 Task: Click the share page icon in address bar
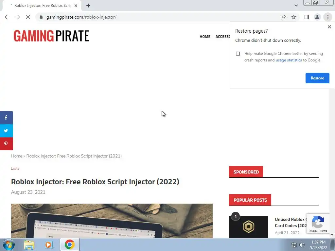(x=283, y=17)
